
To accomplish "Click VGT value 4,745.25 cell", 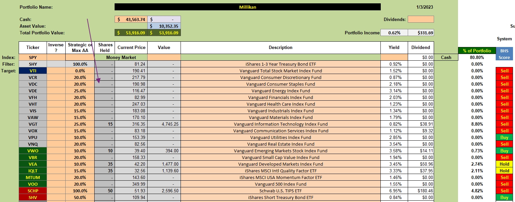I will [164, 124].
